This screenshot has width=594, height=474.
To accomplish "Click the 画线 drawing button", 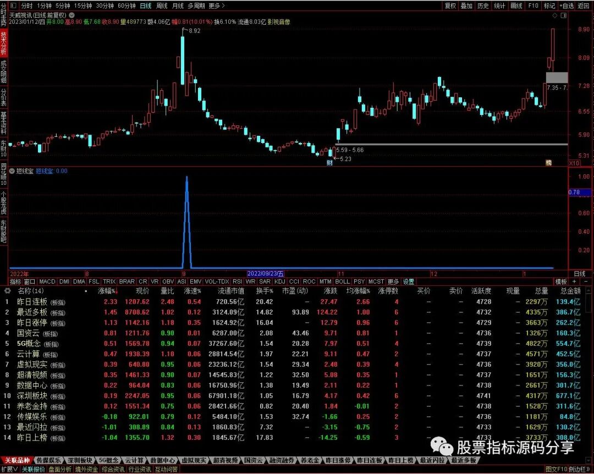I will pos(516,5).
